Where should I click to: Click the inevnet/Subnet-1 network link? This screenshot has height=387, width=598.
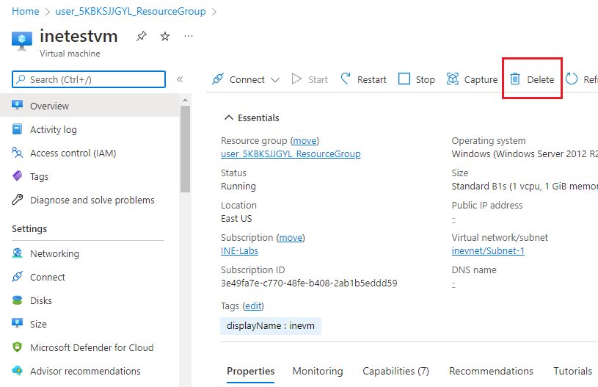487,250
